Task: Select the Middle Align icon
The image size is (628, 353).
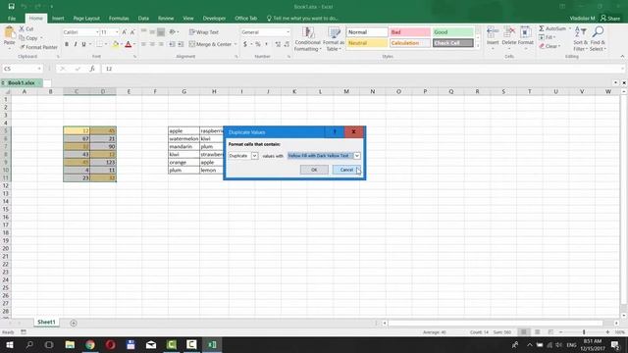Action: [x=152, y=32]
